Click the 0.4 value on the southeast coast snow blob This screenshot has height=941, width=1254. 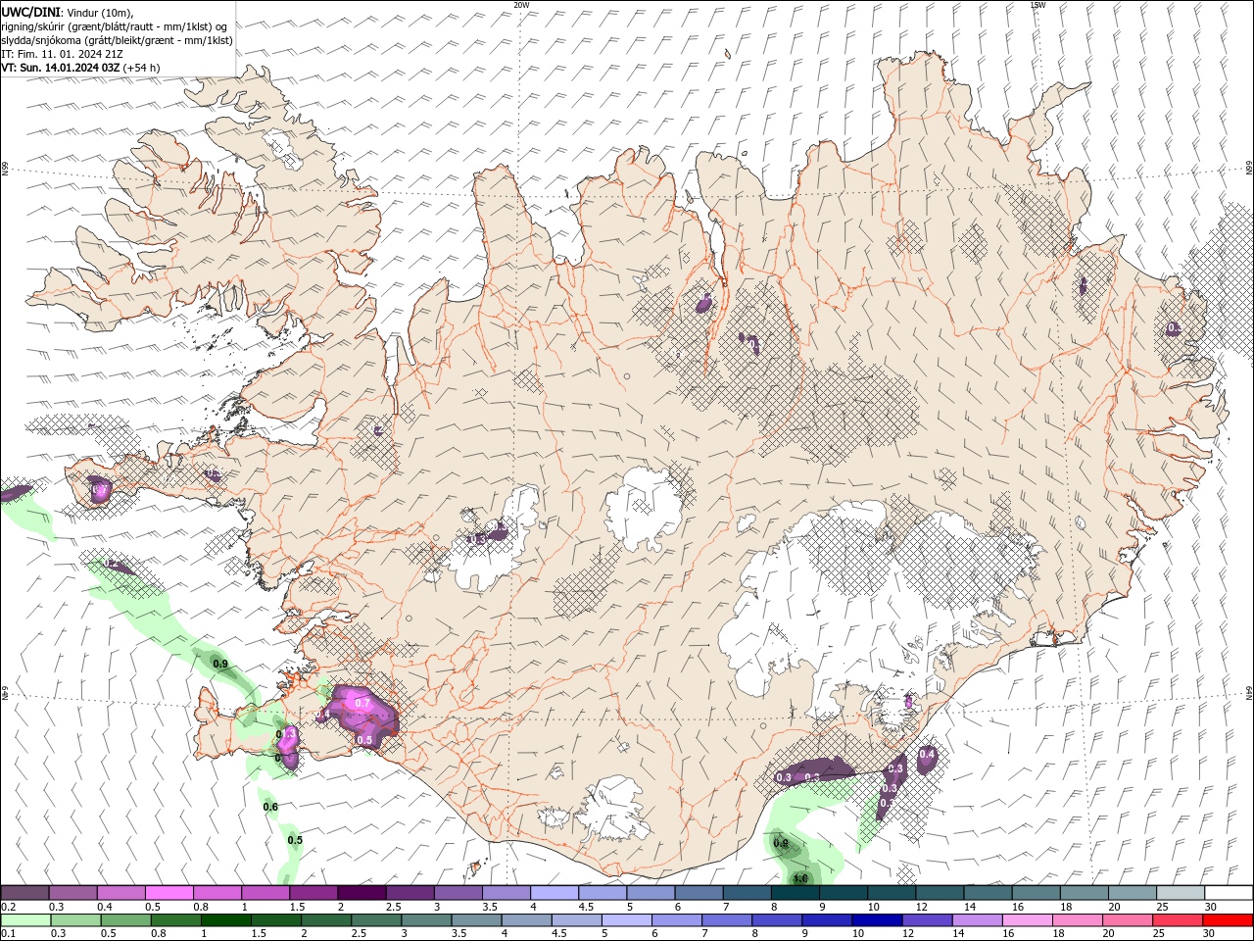point(927,754)
